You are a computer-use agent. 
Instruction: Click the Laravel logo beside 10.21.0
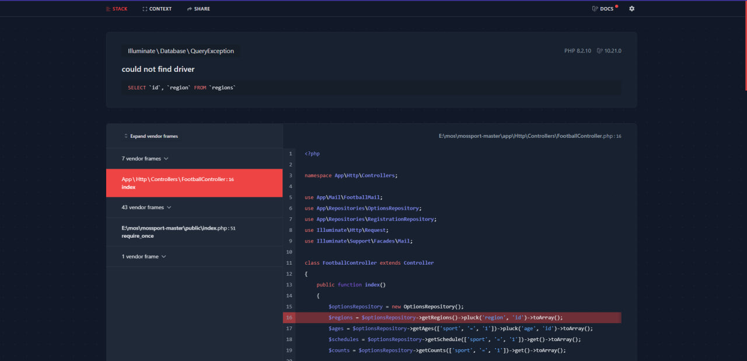coord(599,51)
